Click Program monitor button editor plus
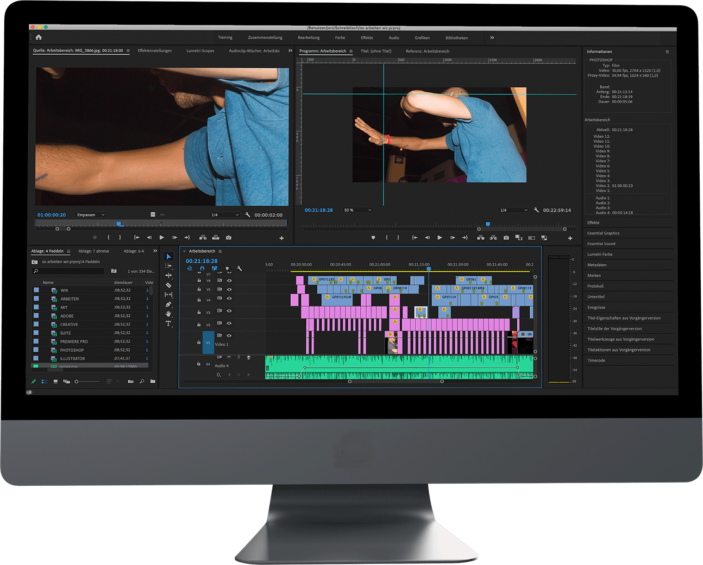703x565 pixels. click(570, 238)
